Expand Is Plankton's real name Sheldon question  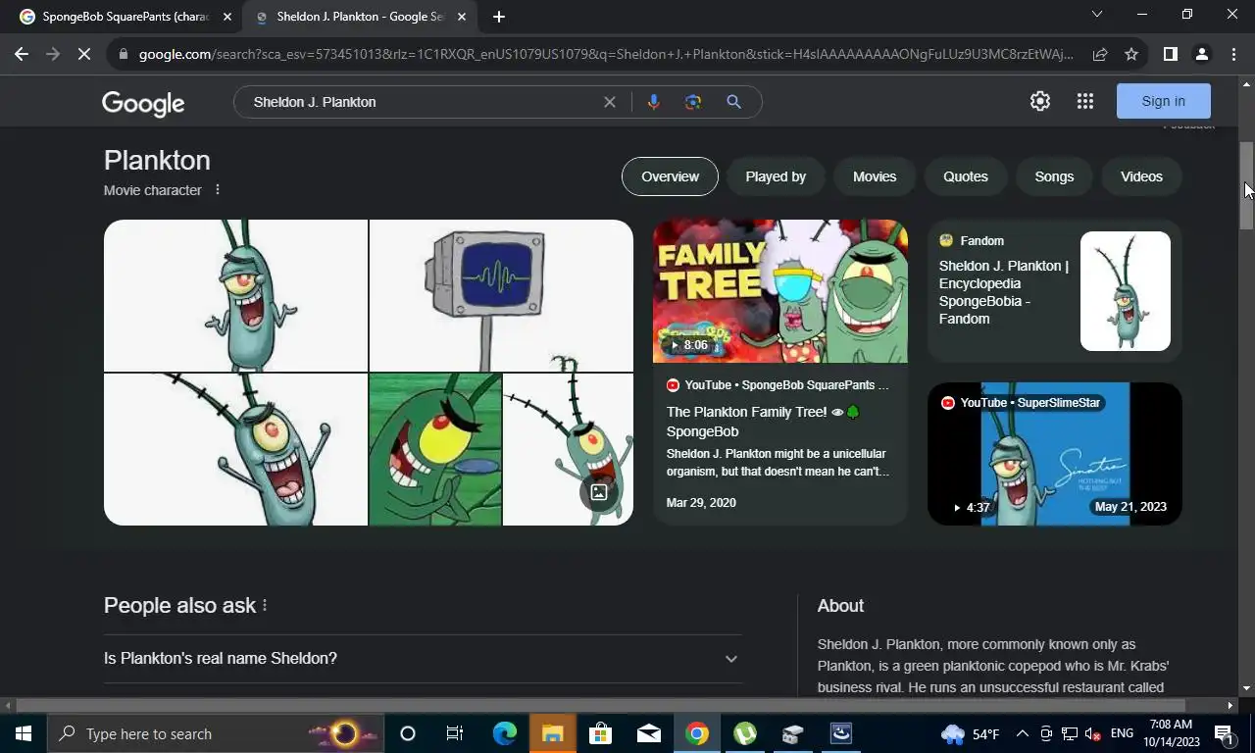(423, 659)
